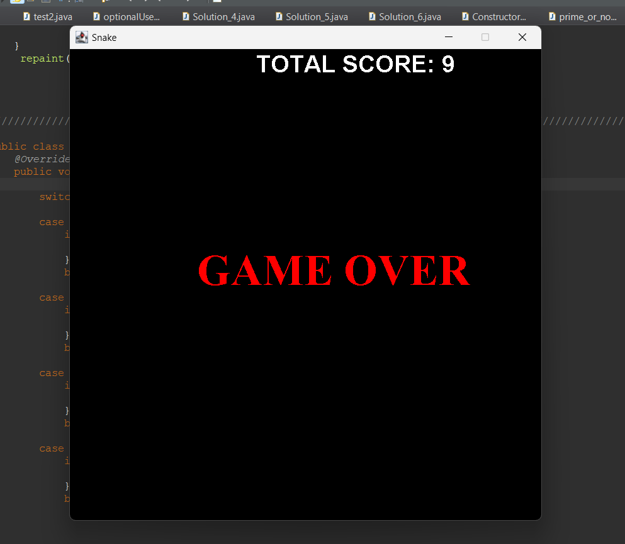The height and width of the screenshot is (544, 625).
Task: Minimize the Snake game window
Action: pyautogui.click(x=449, y=37)
